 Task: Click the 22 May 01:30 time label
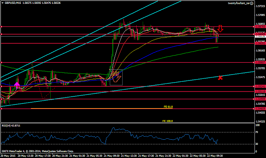click(180, 155)
